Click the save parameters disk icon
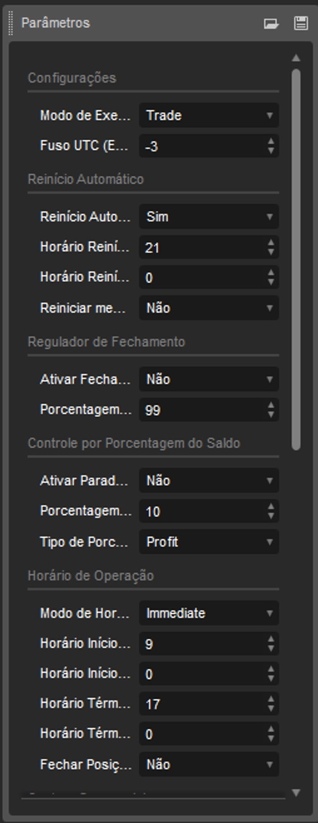This screenshot has height=823, width=318. pyautogui.click(x=301, y=23)
